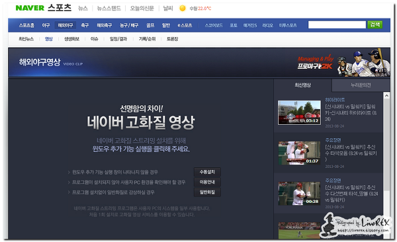
Task: Open the 밀워키-신시내티 하이라이트 title link
Action: click(351, 112)
